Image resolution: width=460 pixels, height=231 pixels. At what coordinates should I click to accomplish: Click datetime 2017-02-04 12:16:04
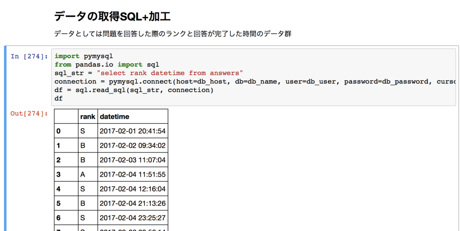point(133,189)
